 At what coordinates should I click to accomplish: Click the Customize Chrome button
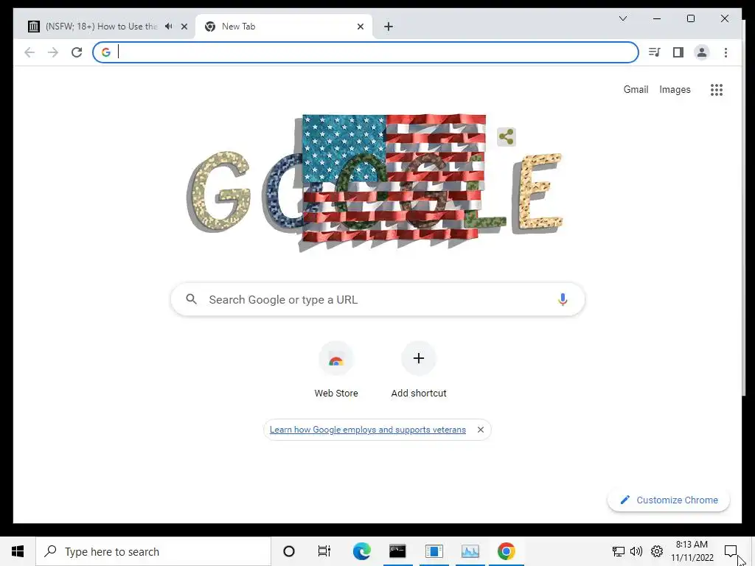point(668,500)
